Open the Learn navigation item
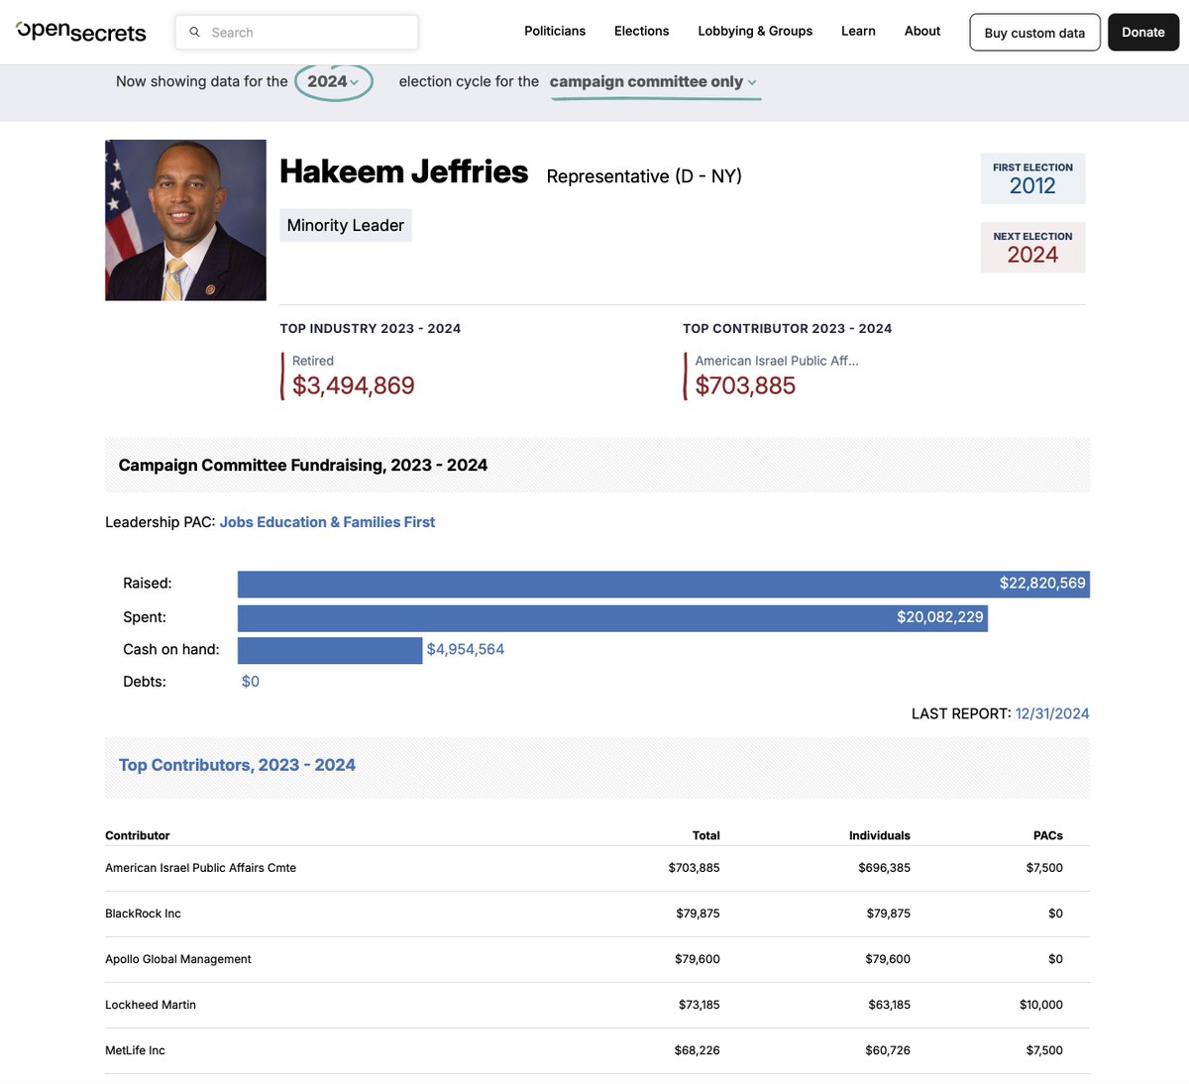Screen dimensions: 1189x1084 (858, 31)
